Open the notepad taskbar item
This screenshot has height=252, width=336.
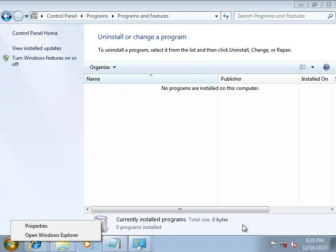[x=115, y=244]
